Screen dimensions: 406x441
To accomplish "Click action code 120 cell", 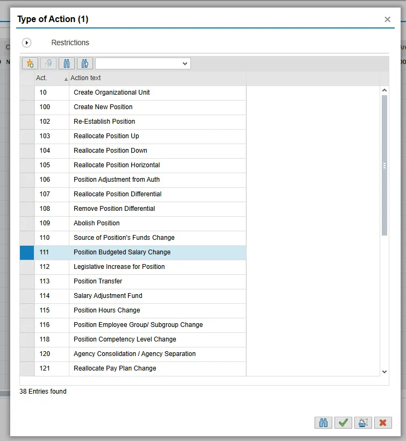I will pos(52,354).
